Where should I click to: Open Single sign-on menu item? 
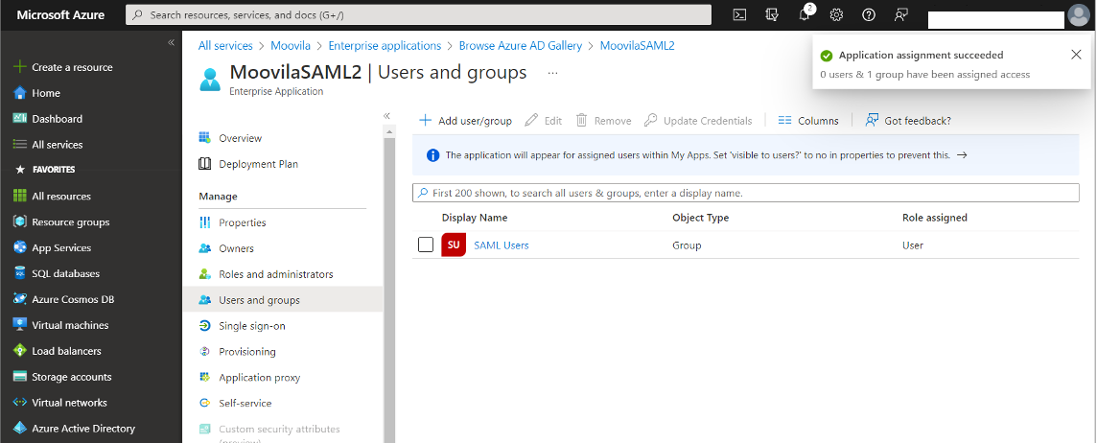tap(251, 326)
